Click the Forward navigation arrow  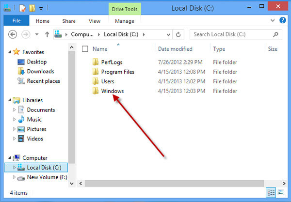click(26, 34)
